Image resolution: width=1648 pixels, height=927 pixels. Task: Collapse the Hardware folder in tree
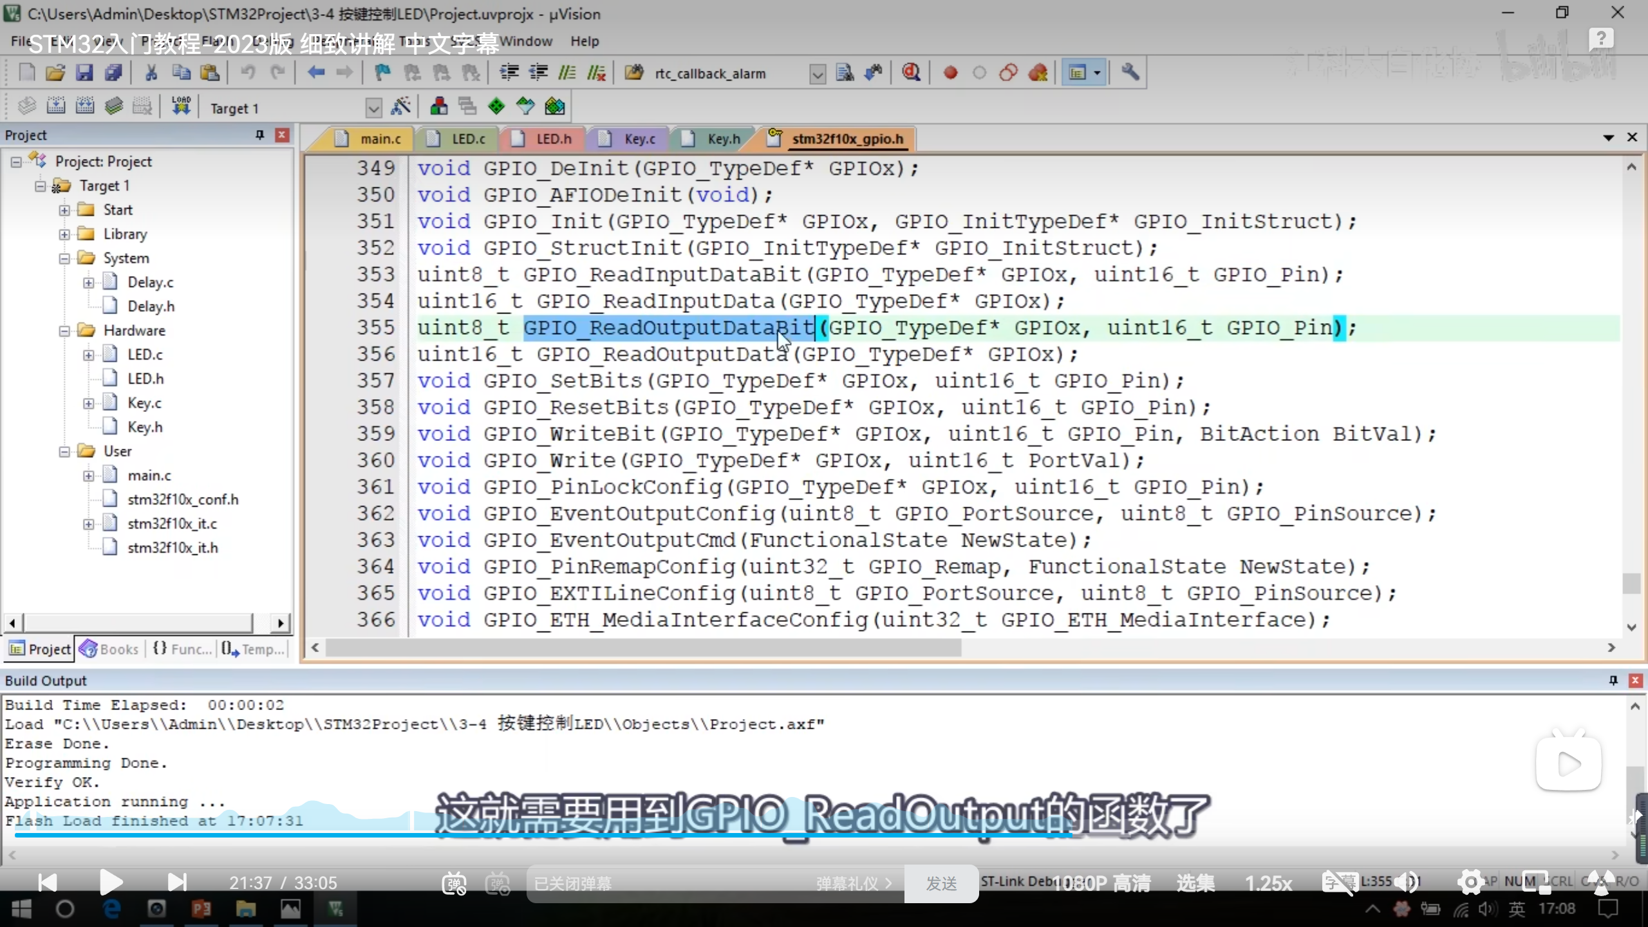click(64, 331)
